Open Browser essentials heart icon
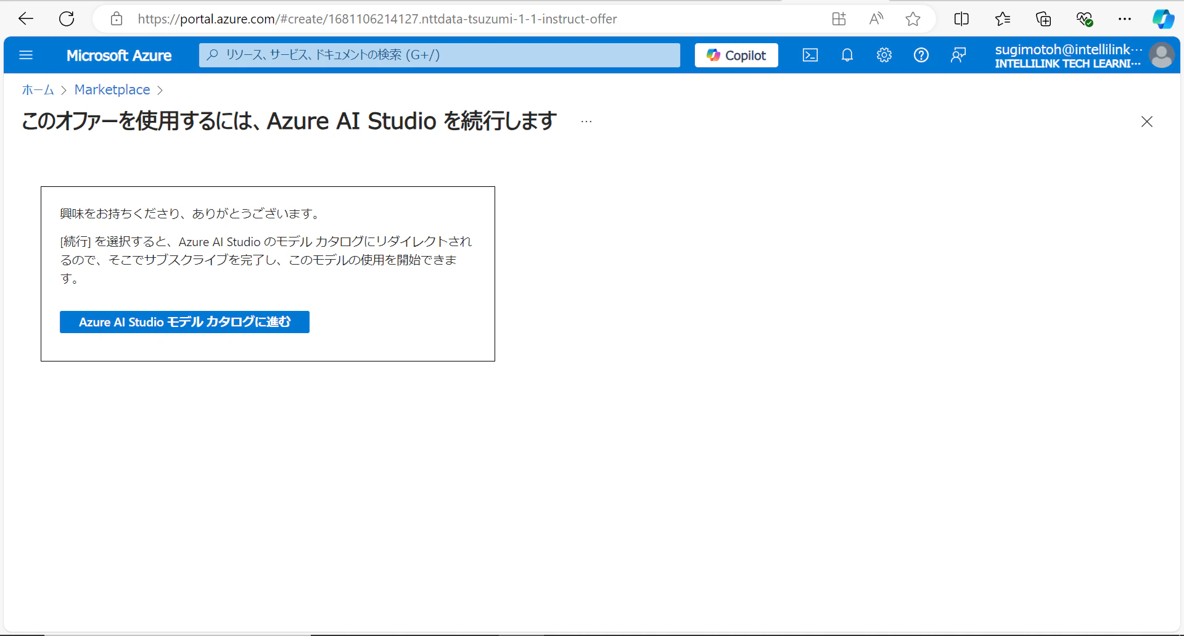The image size is (1184, 636). click(1085, 19)
